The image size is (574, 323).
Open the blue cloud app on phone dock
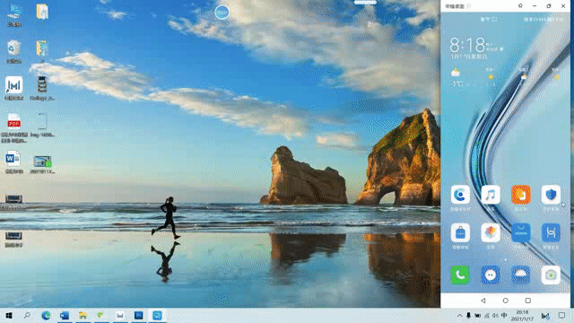[520, 275]
